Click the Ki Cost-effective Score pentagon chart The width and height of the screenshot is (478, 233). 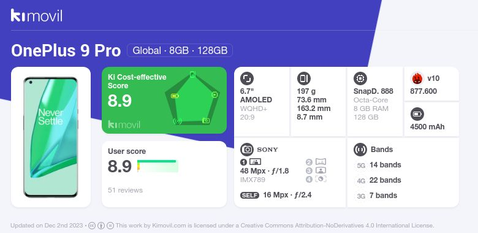point(192,98)
